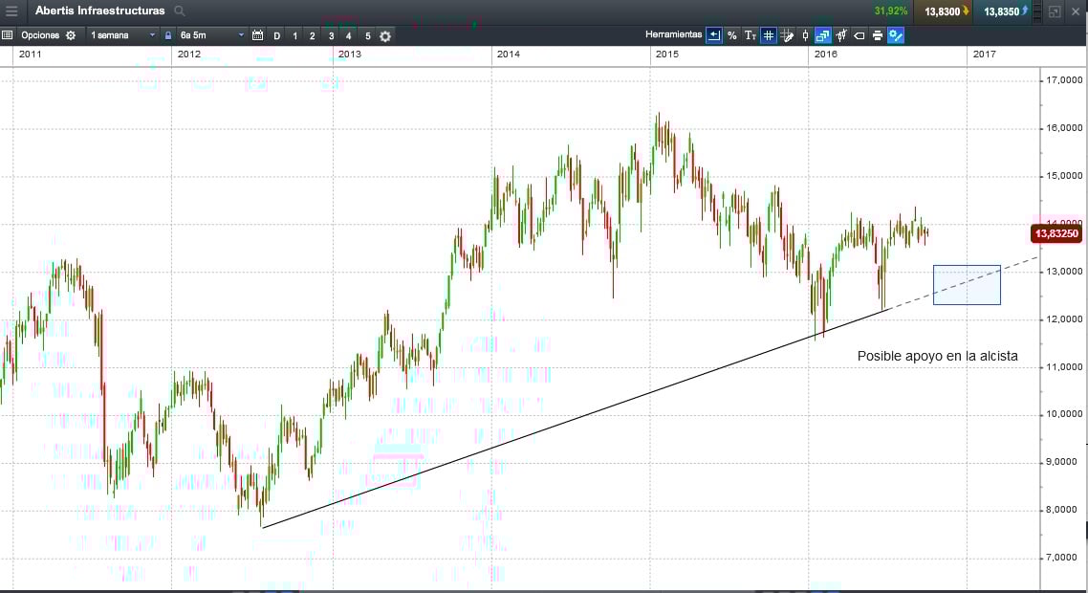Search instrument using magnifier icon
The height and width of the screenshot is (593, 1088).
coord(180,11)
